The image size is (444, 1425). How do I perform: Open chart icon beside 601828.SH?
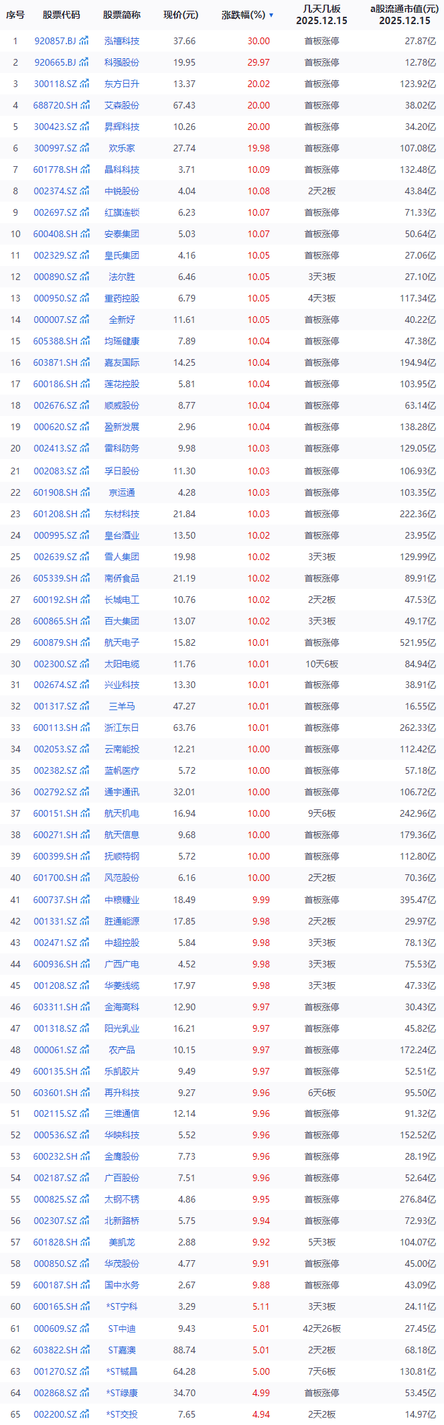[x=84, y=1243]
